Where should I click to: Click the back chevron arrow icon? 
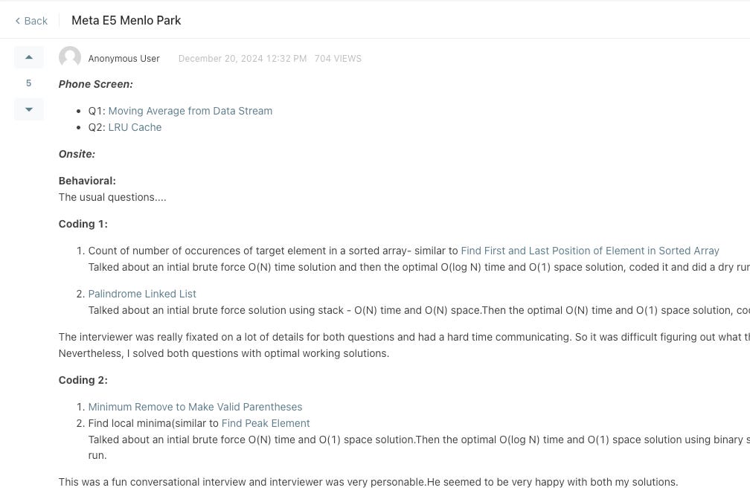pyautogui.click(x=18, y=20)
